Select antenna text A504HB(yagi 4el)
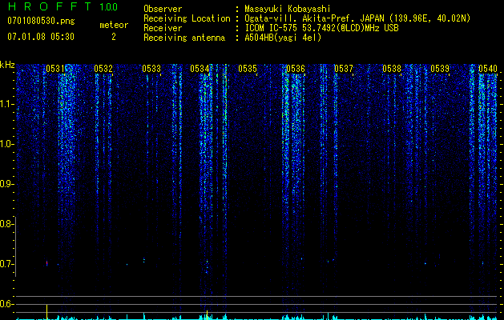This screenshot has width=504, height=320. 283,38
